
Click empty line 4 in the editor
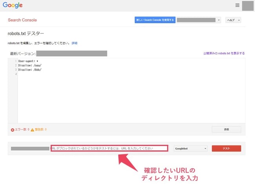39,74
